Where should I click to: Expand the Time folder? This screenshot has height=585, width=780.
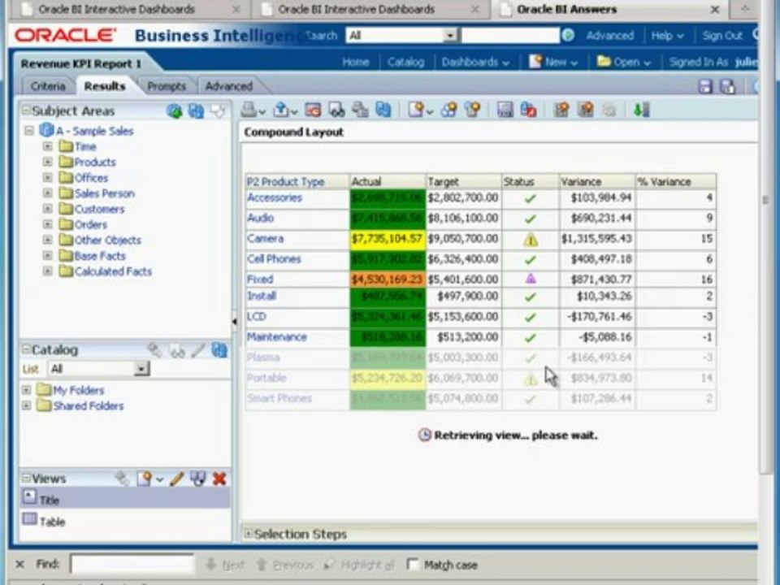[47, 146]
